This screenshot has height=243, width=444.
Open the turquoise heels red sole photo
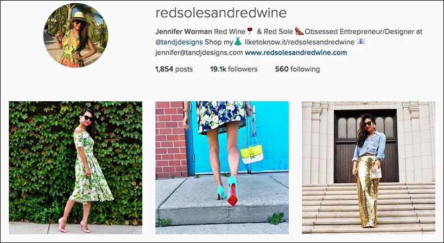point(222,168)
